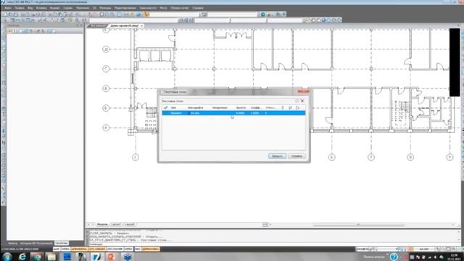Launch Internet Explorer from taskbar
Screen dimensions: 464x261
tap(22, 257)
